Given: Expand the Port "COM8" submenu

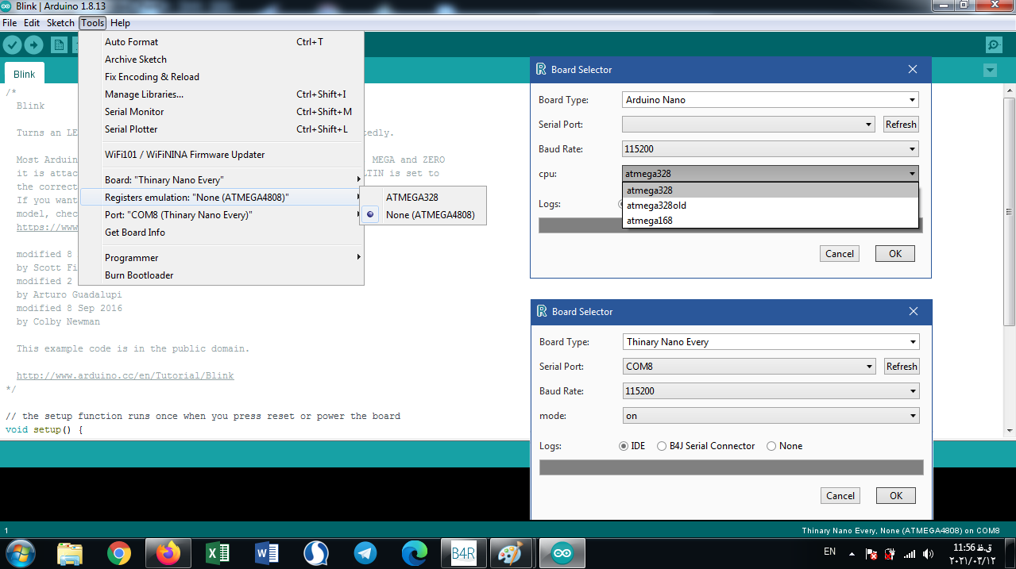Looking at the screenshot, I should point(222,215).
